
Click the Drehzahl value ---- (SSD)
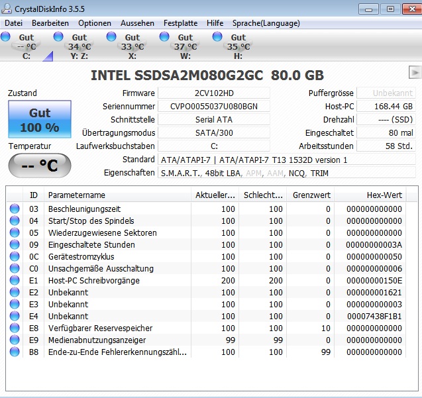click(x=386, y=119)
